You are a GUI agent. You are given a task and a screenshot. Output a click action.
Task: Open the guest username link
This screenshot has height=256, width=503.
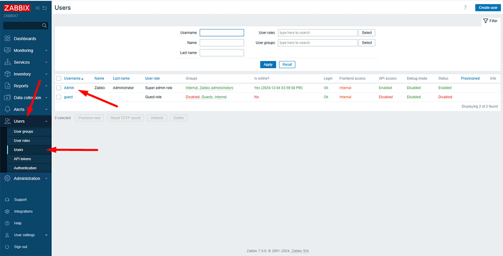68,97
